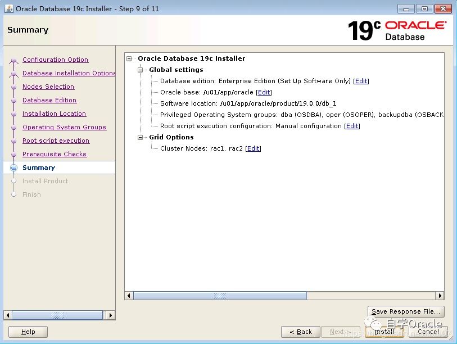This screenshot has width=457, height=344.
Task: Jump to Nodes Selection step
Action: 48,87
